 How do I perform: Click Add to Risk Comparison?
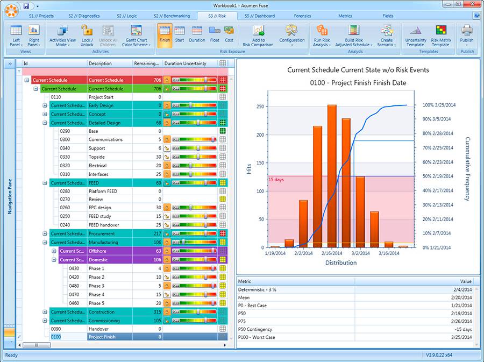tap(258, 36)
